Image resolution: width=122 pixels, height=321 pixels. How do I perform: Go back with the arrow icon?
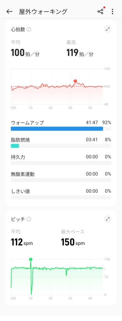(x=9, y=12)
